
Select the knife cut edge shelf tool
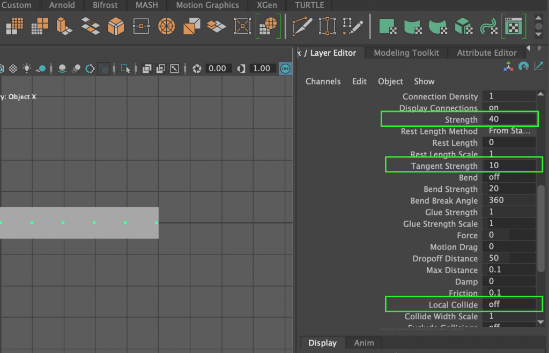[x=302, y=26]
